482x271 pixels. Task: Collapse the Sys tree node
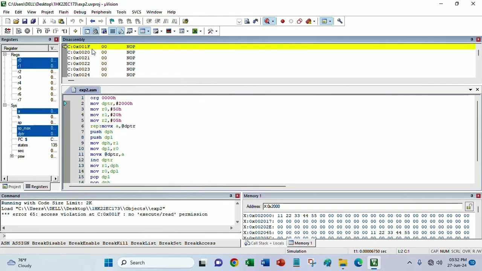pyautogui.click(x=5, y=106)
